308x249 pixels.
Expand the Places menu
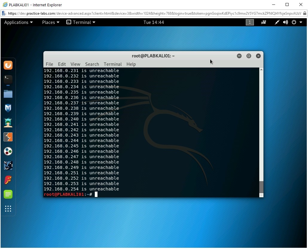point(51,22)
